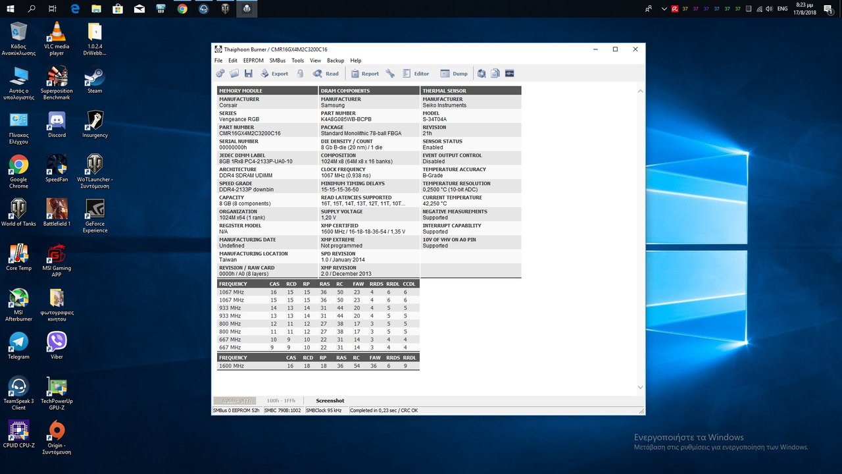This screenshot has width=842, height=474.
Task: Click the current temperature 42,250 °C value
Action: click(x=435, y=203)
